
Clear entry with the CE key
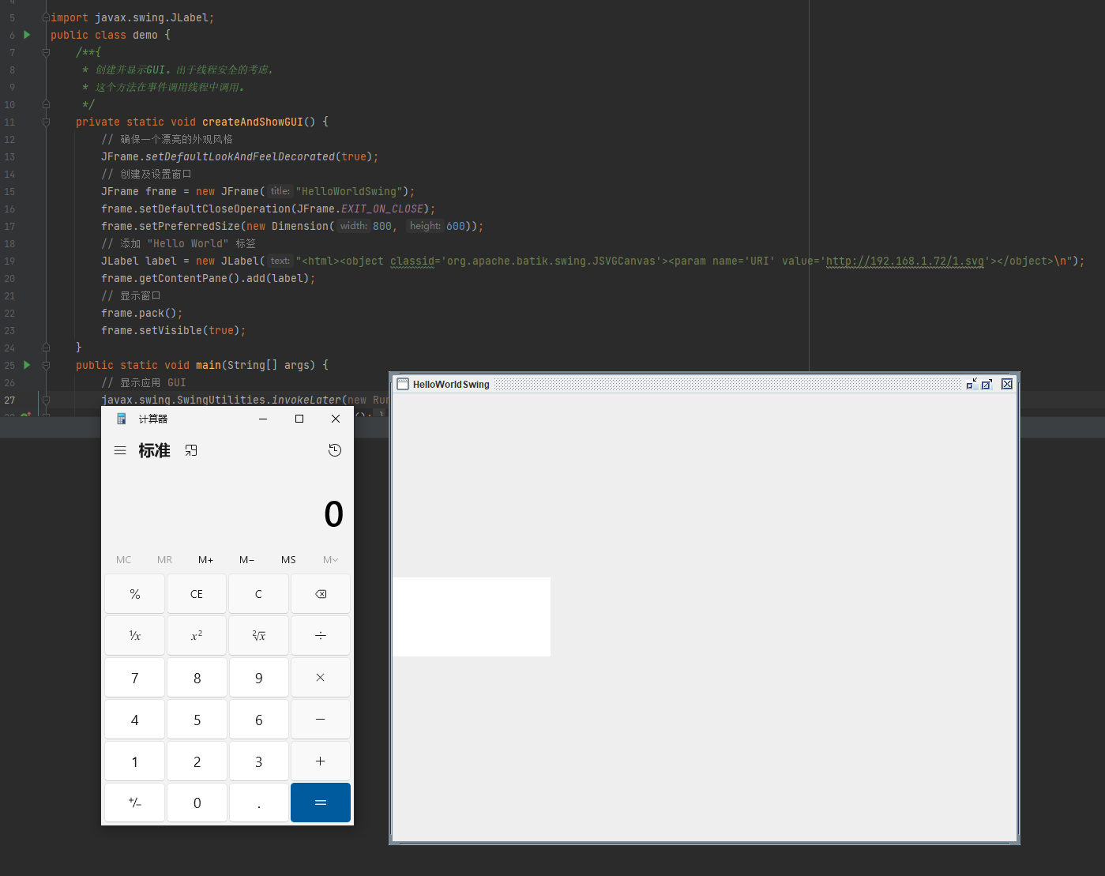coord(197,594)
